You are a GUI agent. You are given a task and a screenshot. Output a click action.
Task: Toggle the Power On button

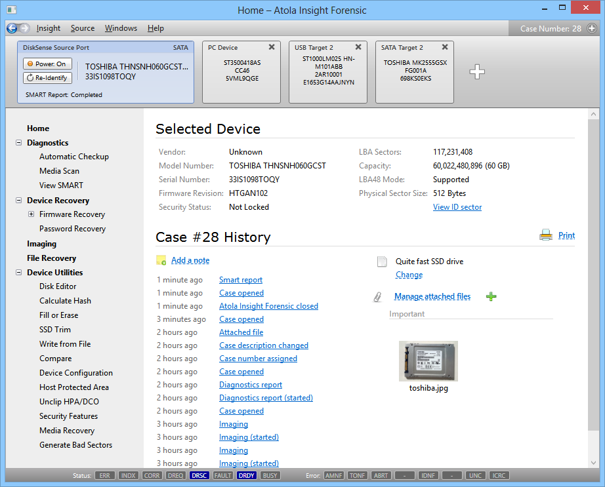pyautogui.click(x=47, y=64)
